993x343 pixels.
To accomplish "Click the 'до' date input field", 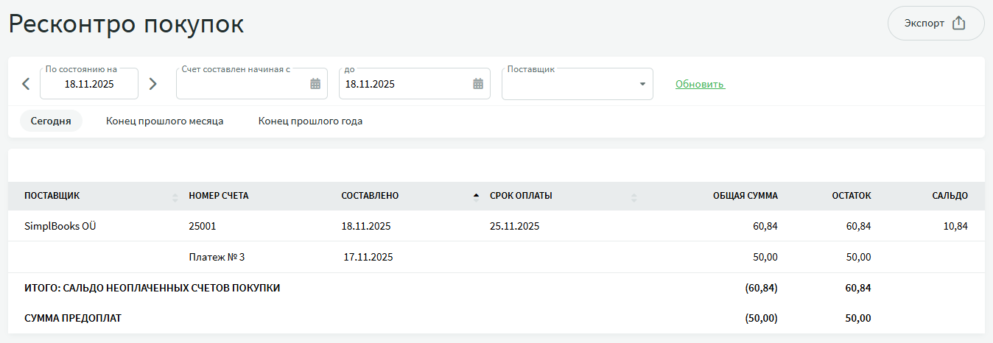I will coord(405,84).
